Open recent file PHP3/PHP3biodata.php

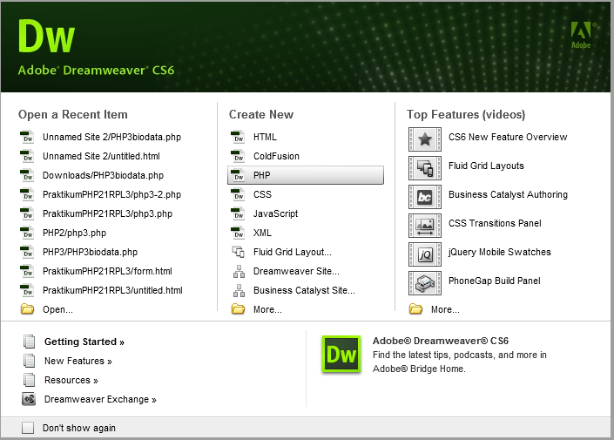pyautogui.click(x=90, y=252)
